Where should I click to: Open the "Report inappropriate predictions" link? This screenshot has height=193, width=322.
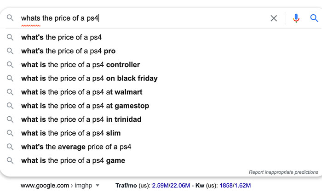click(283, 172)
